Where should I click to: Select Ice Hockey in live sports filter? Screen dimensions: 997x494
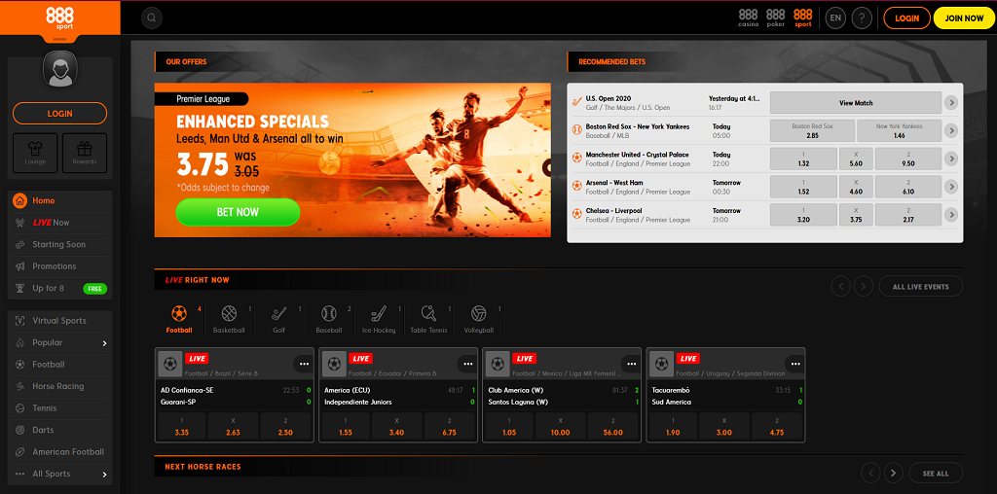[379, 319]
